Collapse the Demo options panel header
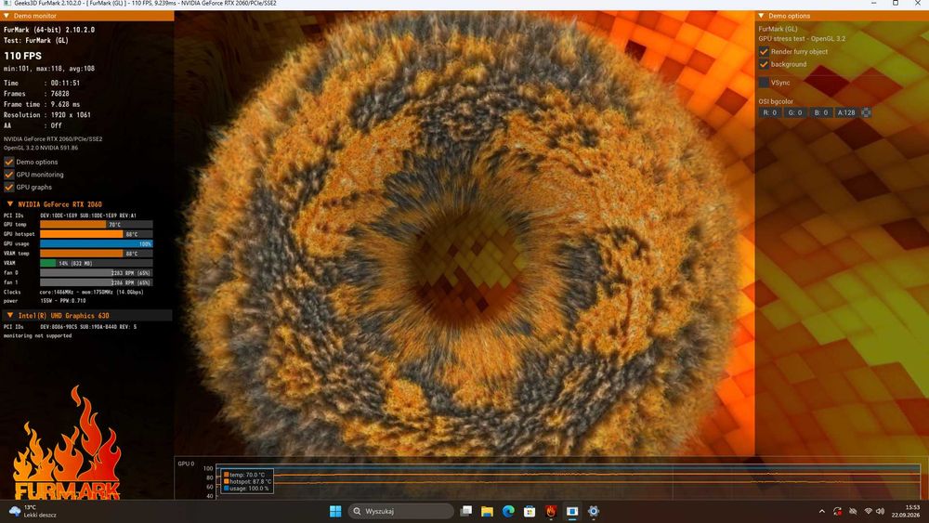 [762, 16]
